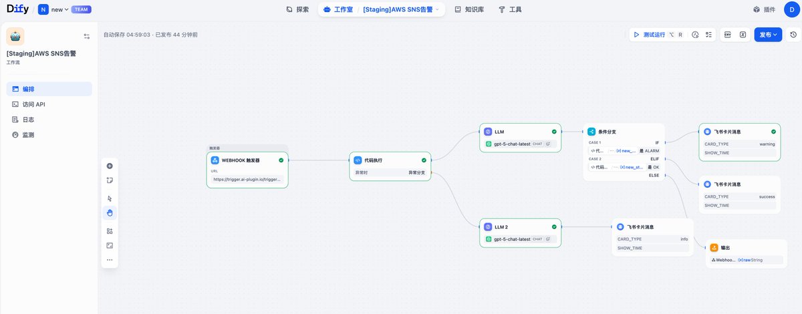The image size is (802, 314).
Task: Click 测试运行 to run the workflow
Action: pyautogui.click(x=658, y=34)
